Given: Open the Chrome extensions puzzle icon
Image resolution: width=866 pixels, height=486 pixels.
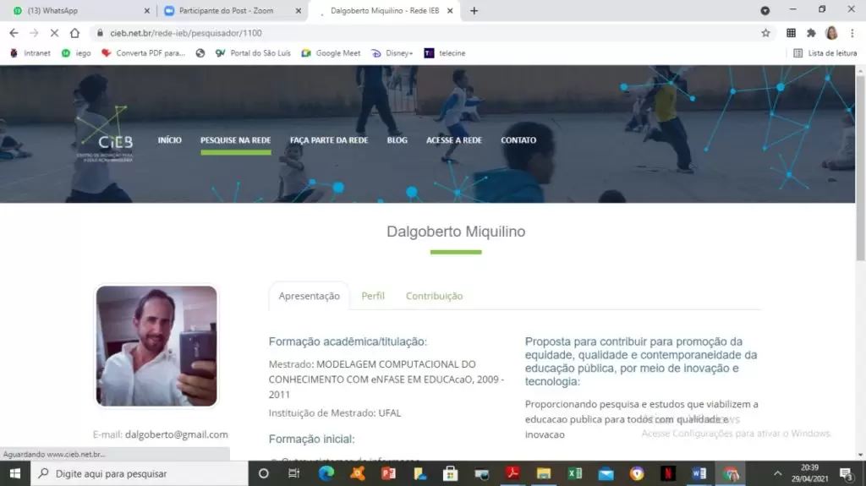Looking at the screenshot, I should [811, 33].
